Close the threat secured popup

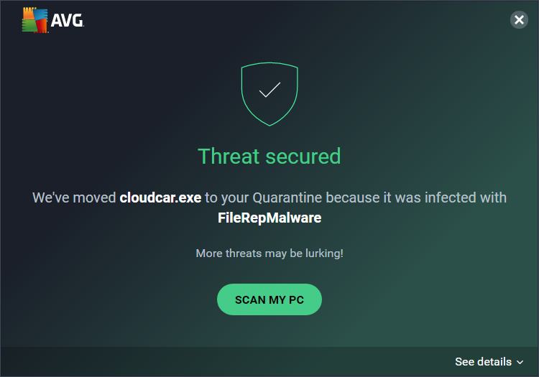pos(519,20)
